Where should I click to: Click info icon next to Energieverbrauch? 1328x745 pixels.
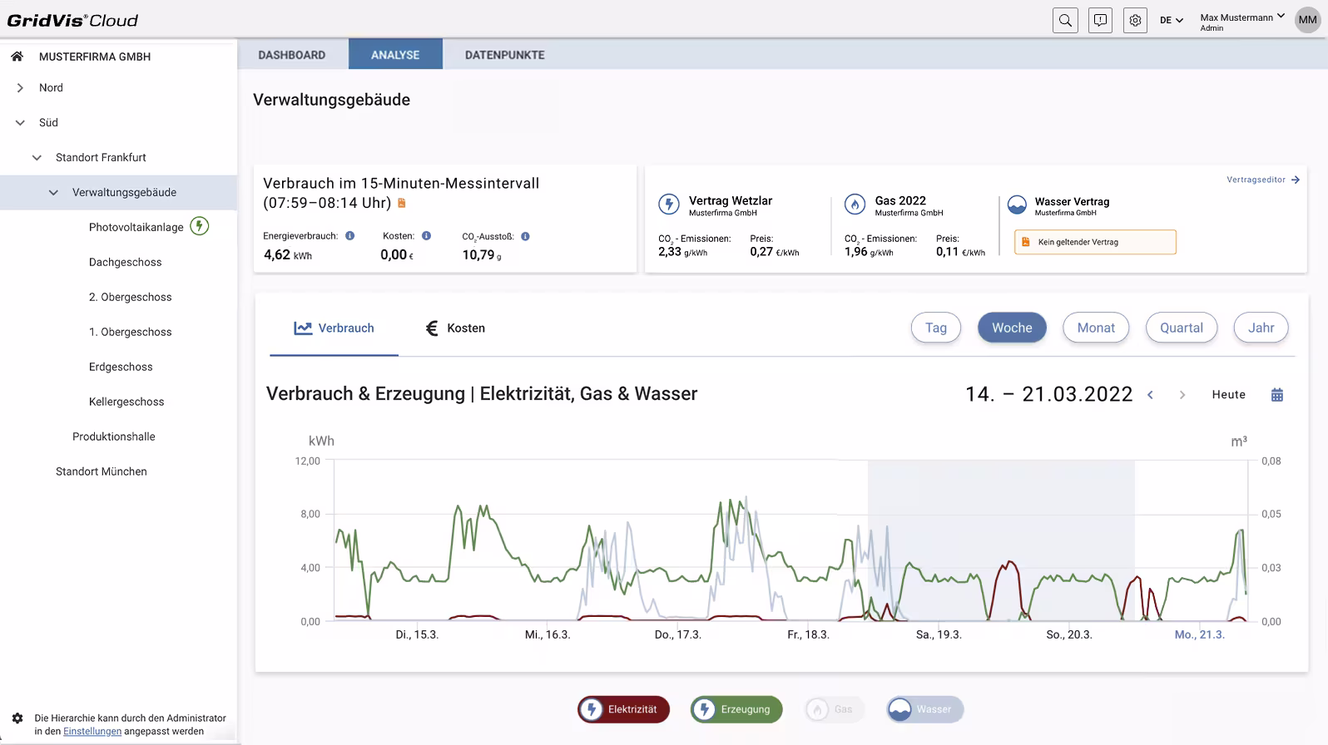tap(350, 236)
